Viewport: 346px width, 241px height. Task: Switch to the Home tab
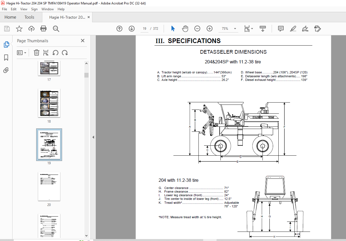tap(10, 17)
